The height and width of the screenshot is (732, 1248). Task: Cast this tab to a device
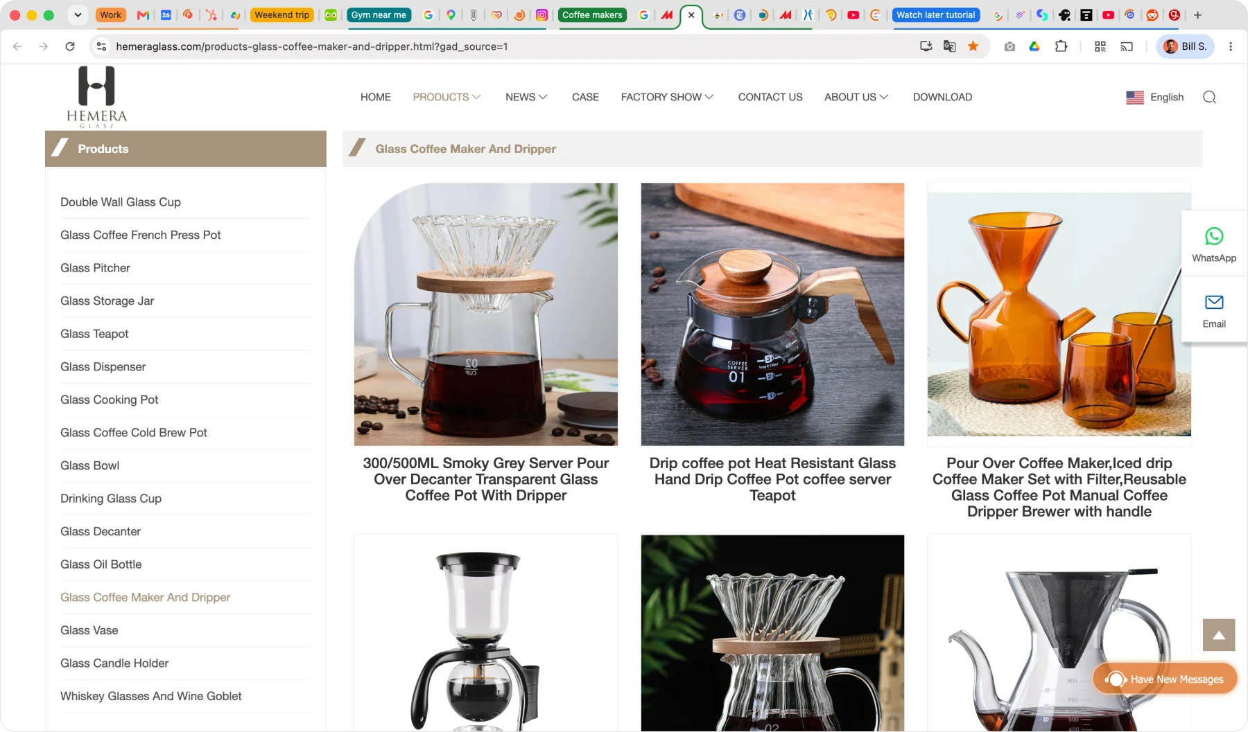(1127, 46)
